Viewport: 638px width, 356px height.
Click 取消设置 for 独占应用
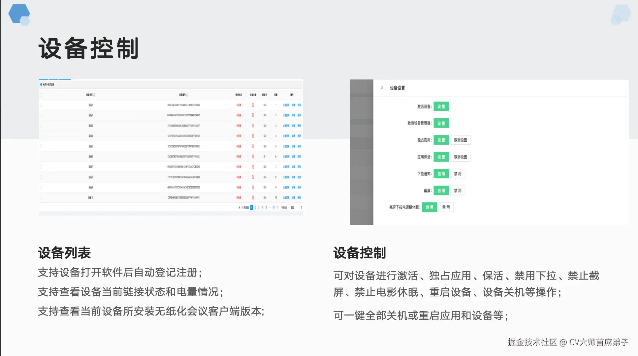coord(461,140)
